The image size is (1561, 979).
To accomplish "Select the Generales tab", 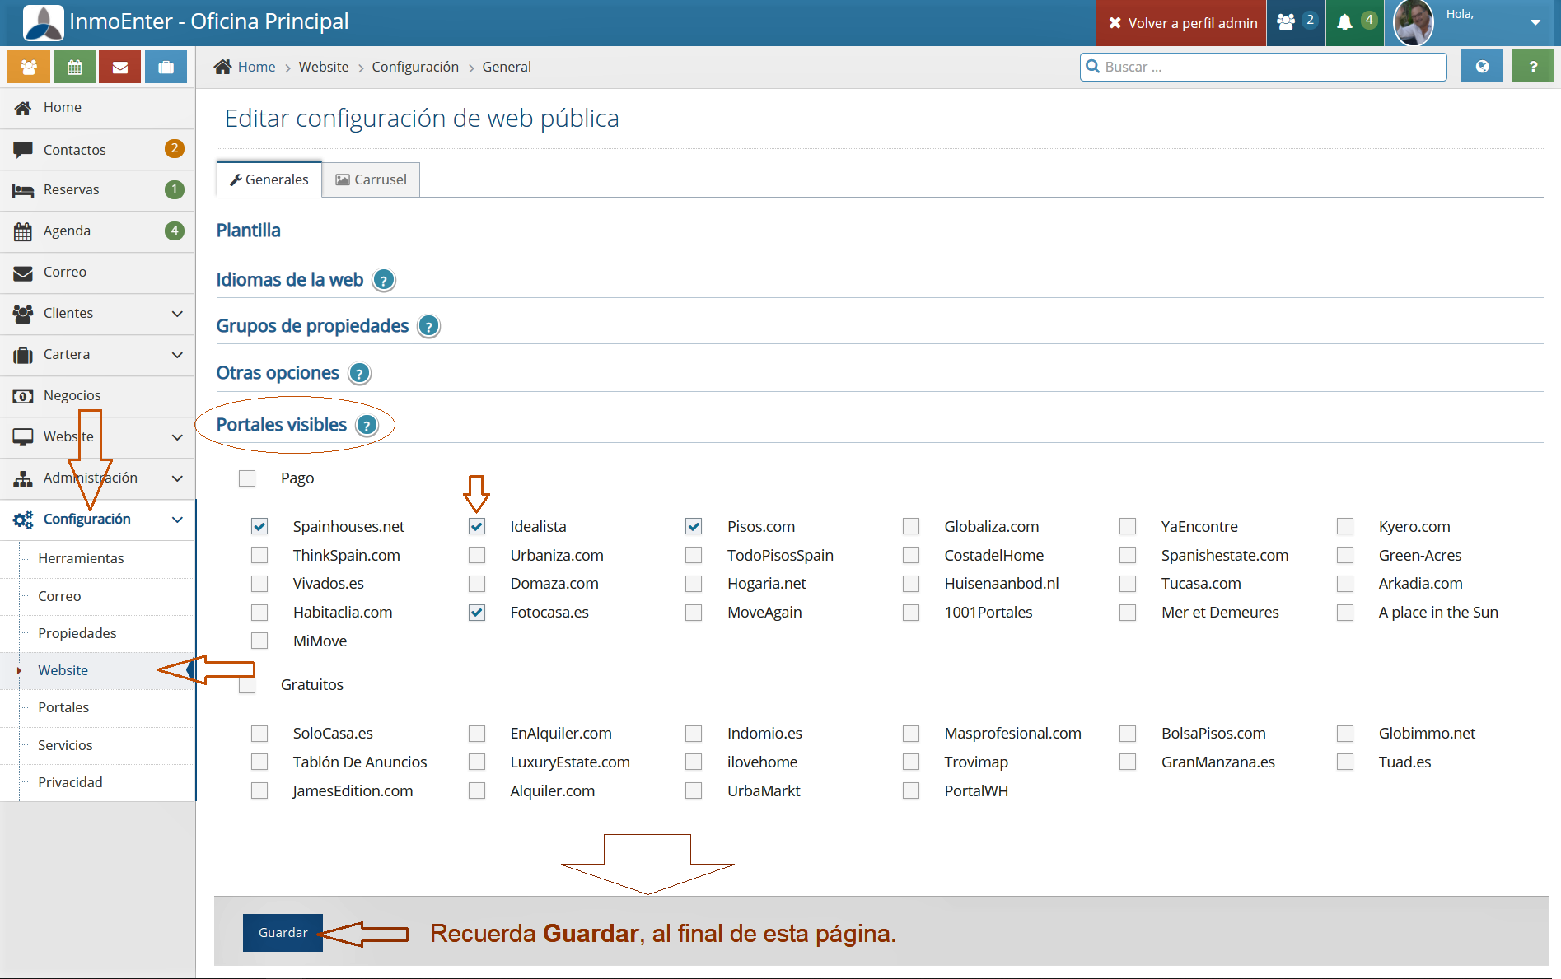I will tap(269, 179).
